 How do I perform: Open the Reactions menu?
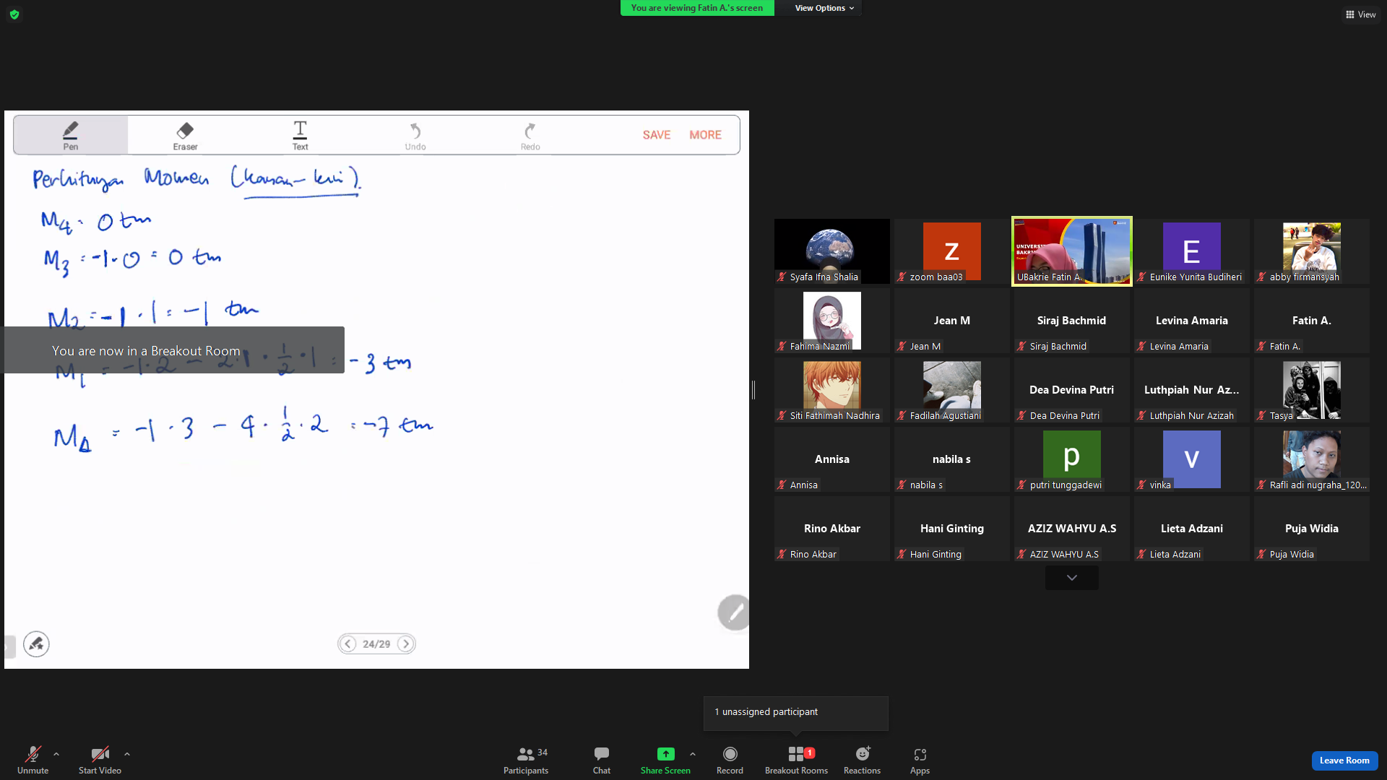click(x=862, y=760)
